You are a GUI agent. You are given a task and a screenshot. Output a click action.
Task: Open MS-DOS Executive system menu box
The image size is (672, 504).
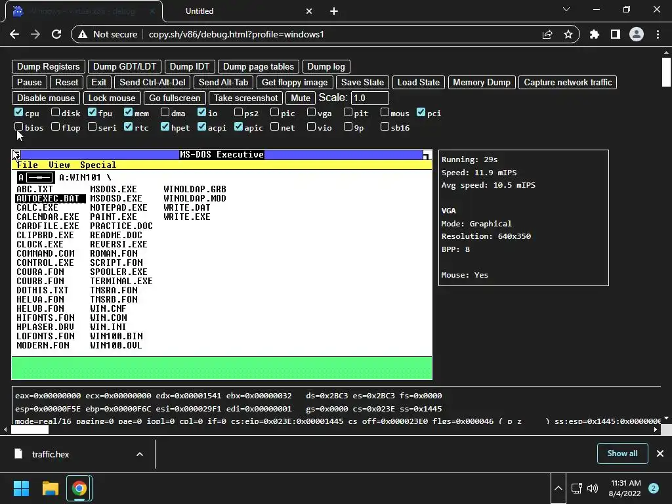(16, 154)
